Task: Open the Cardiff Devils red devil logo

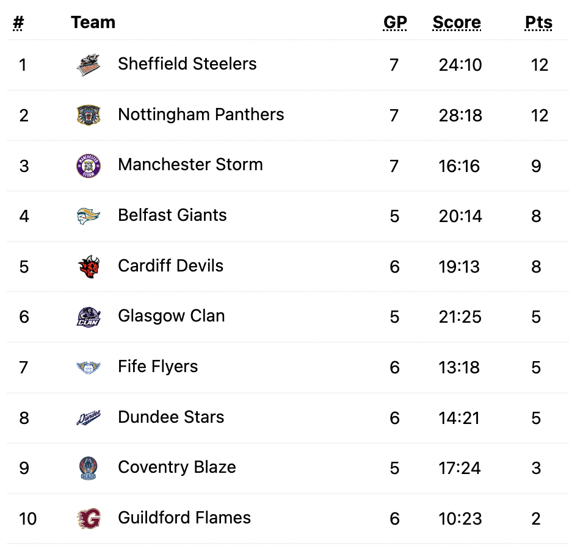Action: tap(89, 267)
